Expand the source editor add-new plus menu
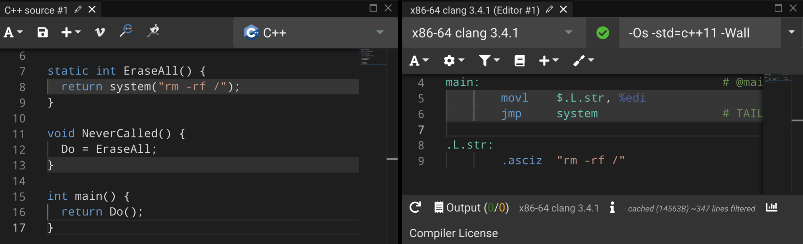 71,33
